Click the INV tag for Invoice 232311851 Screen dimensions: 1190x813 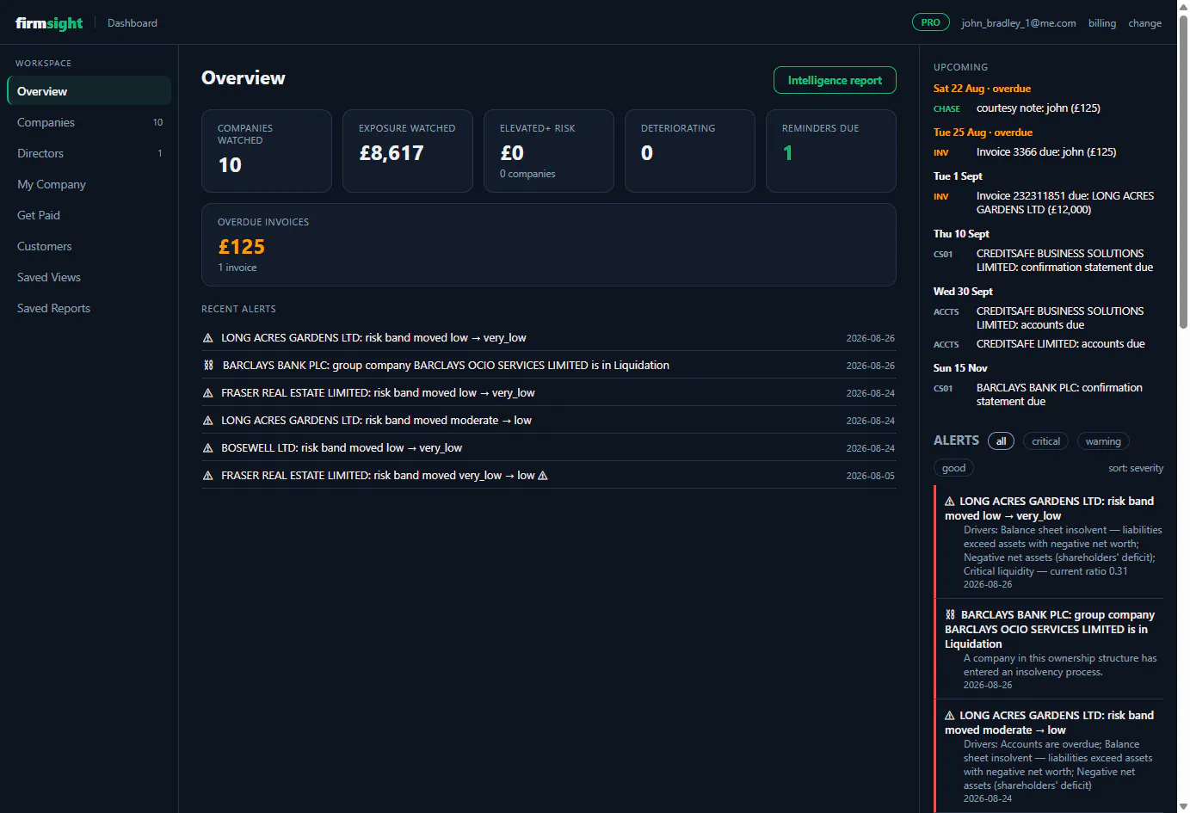pyautogui.click(x=940, y=197)
